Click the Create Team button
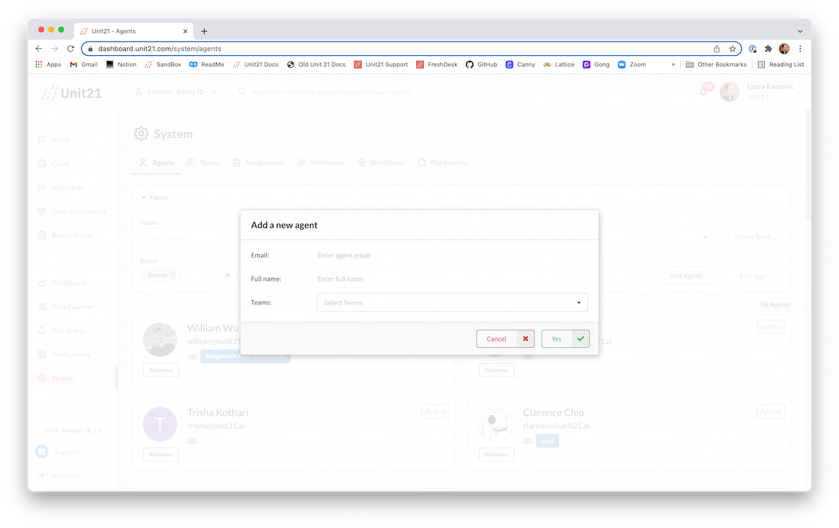The height and width of the screenshot is (528, 839). point(752,237)
